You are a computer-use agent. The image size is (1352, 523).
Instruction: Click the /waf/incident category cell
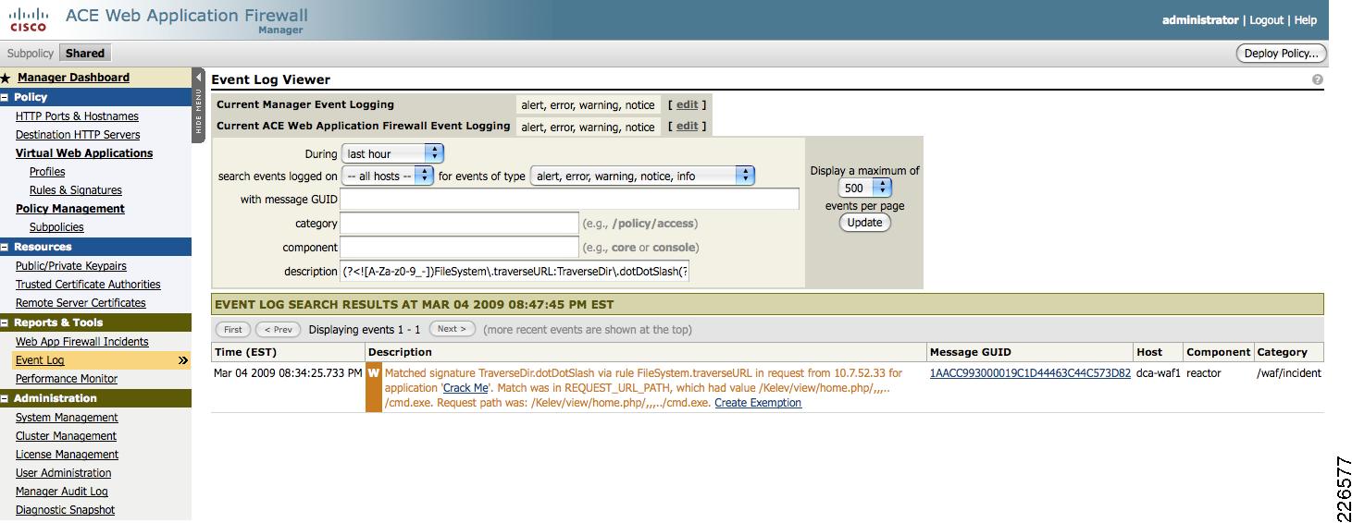coord(1289,373)
